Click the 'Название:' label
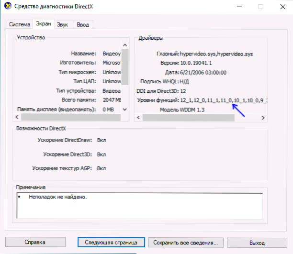 [83, 54]
